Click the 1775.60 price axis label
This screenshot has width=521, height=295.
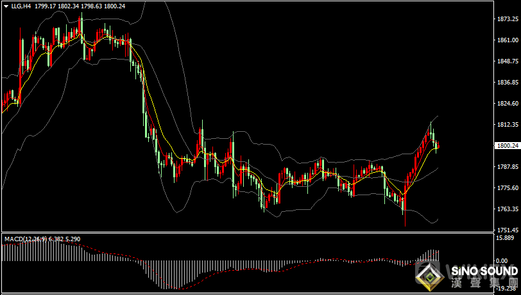pos(508,188)
